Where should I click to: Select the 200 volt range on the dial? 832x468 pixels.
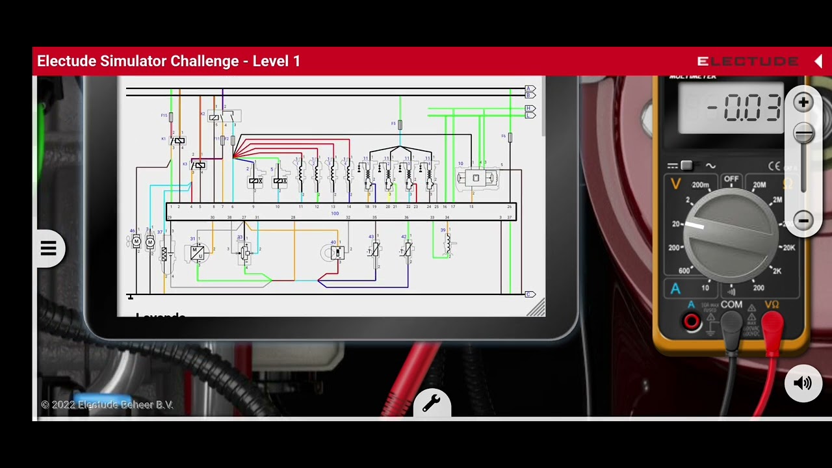pyautogui.click(x=674, y=248)
